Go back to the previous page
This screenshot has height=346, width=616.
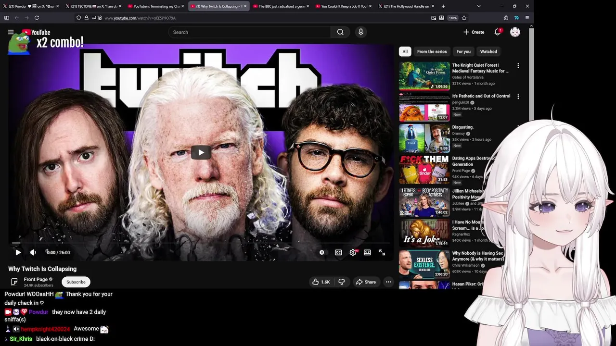[x=16, y=18]
